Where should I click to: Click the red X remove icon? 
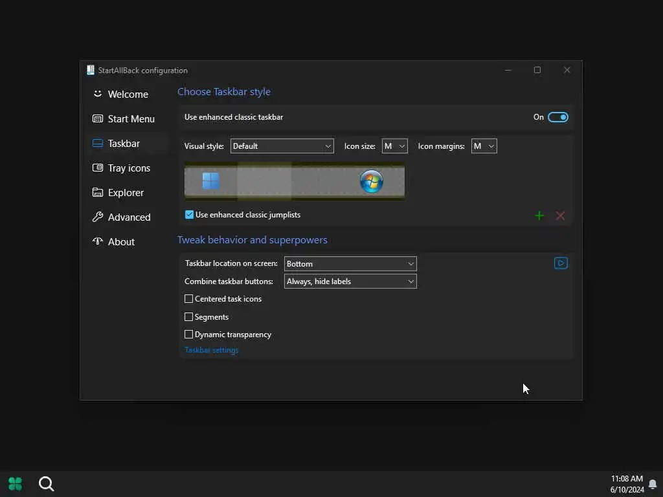click(560, 216)
